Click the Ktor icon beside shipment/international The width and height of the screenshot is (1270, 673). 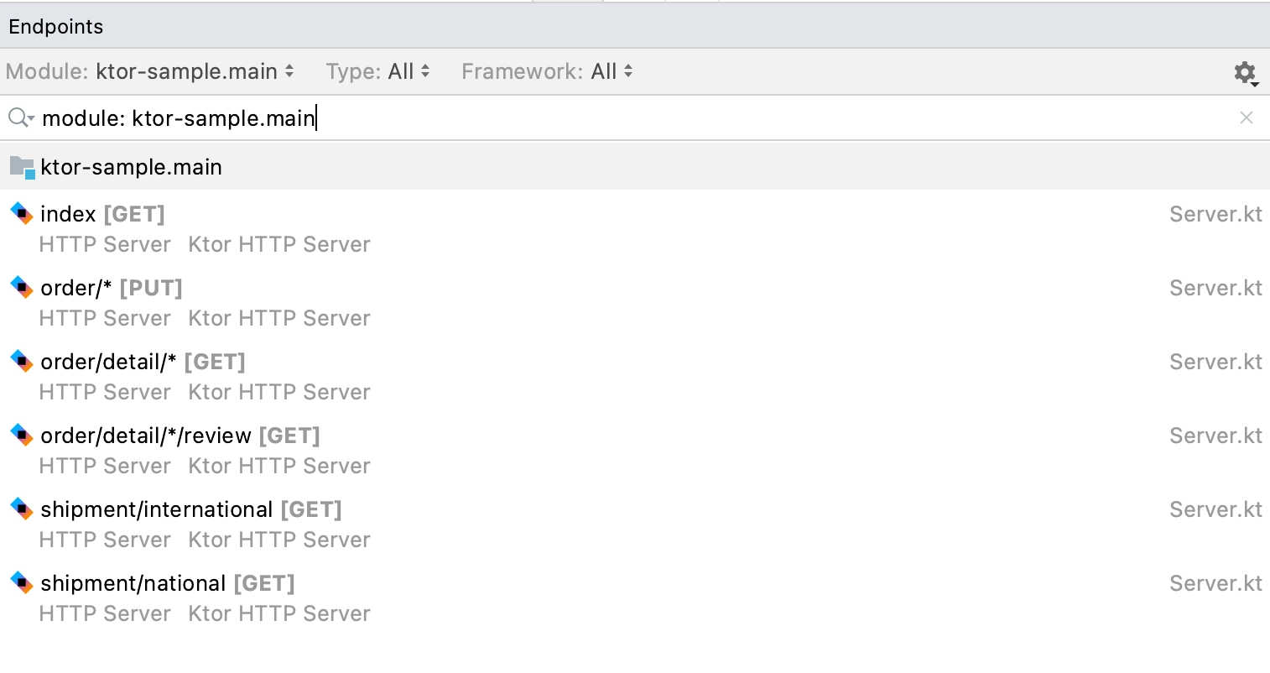point(22,509)
